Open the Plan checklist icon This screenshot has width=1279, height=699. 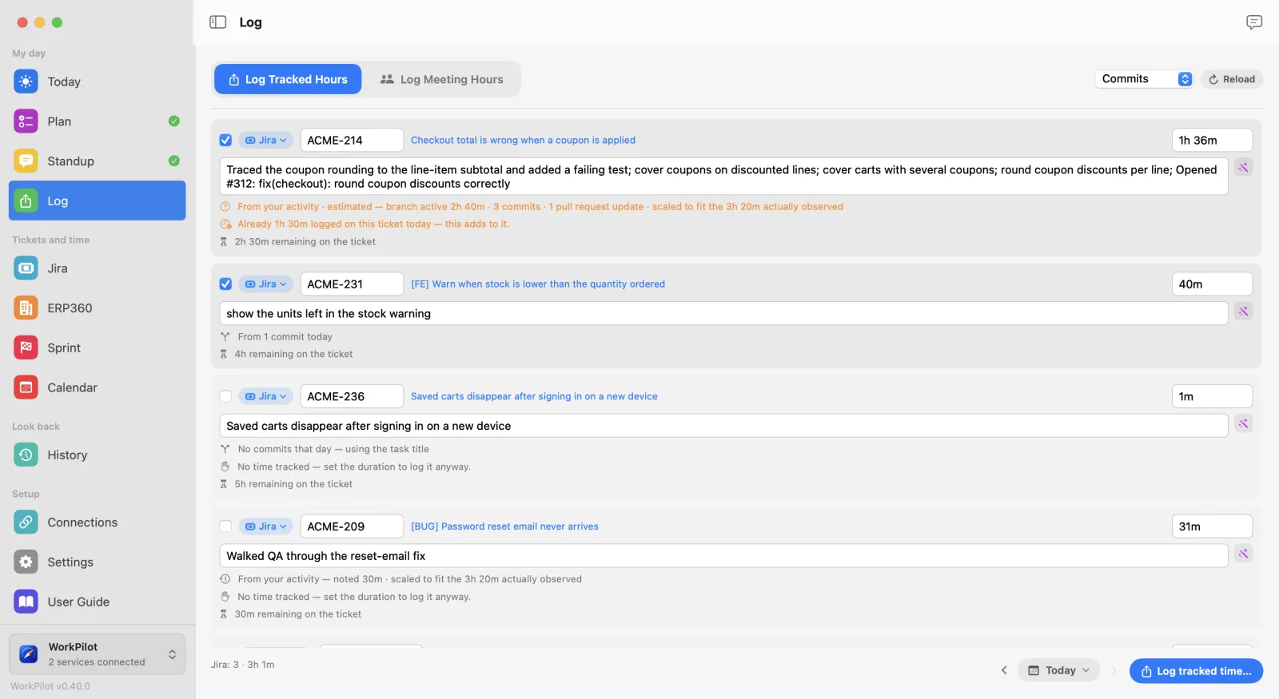(26, 121)
